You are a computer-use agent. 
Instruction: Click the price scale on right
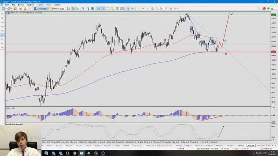[274, 58]
